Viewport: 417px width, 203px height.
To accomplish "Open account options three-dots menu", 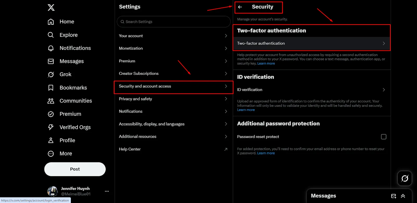I will point(107,191).
